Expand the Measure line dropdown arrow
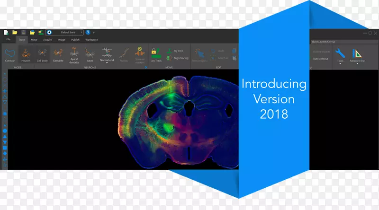Screen dimensions: 379x210 click(x=357, y=64)
